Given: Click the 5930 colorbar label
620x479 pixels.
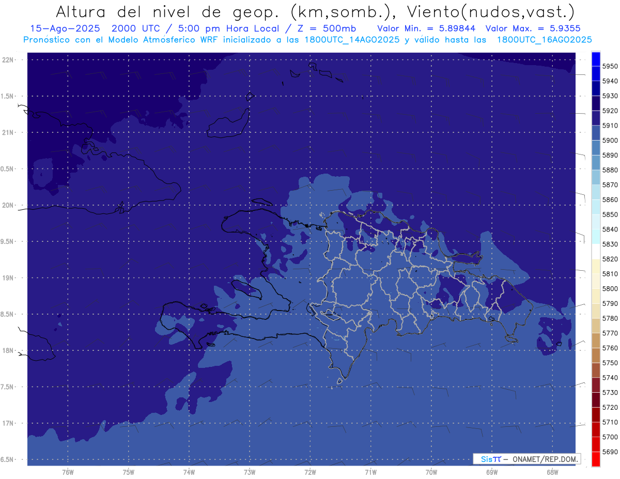Looking at the screenshot, I should point(610,96).
